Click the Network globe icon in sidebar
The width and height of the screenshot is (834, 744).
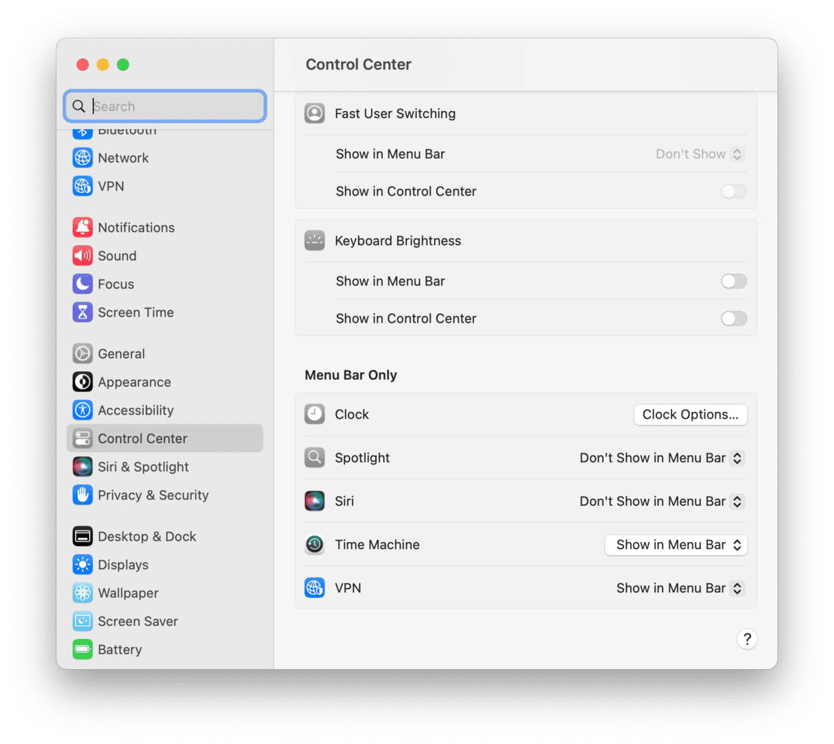pos(83,158)
